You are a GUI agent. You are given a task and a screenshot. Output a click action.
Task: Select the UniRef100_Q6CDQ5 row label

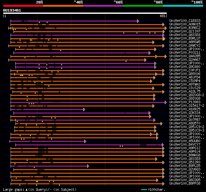point(185,180)
